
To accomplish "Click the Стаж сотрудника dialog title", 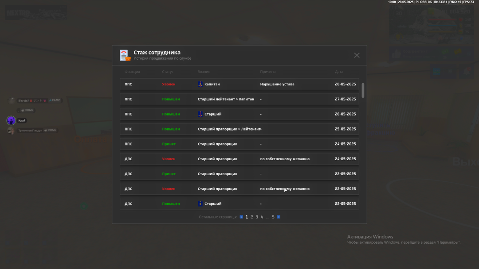I will (157, 52).
